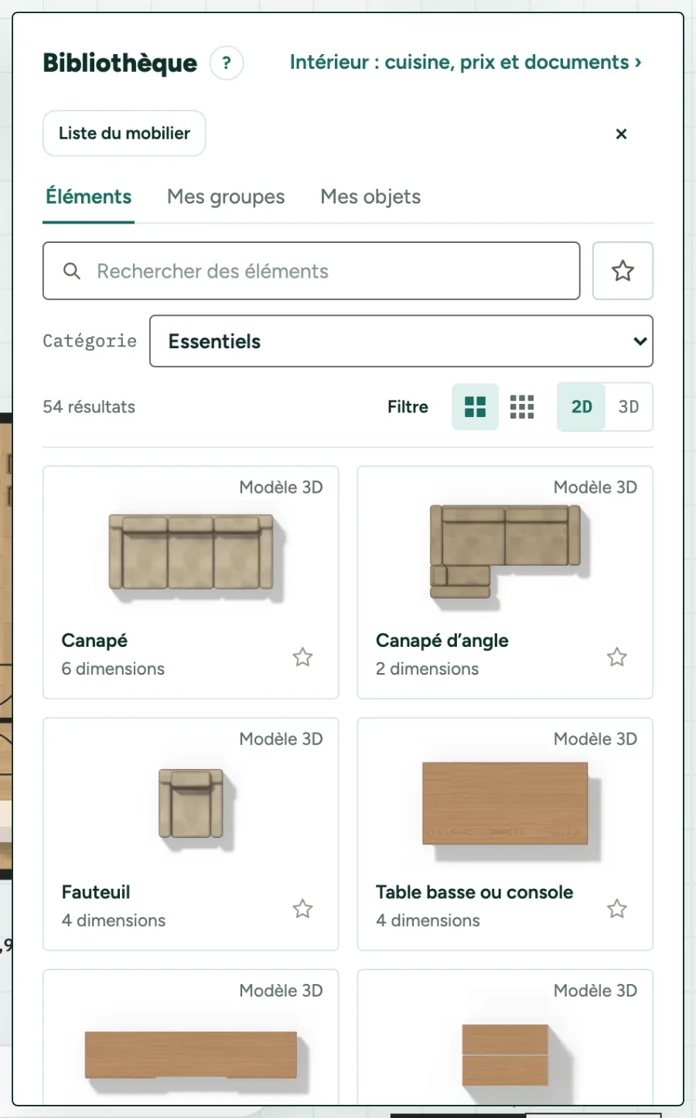Favorite the Fauteuil item star
The height and width of the screenshot is (1118, 696).
click(x=302, y=908)
